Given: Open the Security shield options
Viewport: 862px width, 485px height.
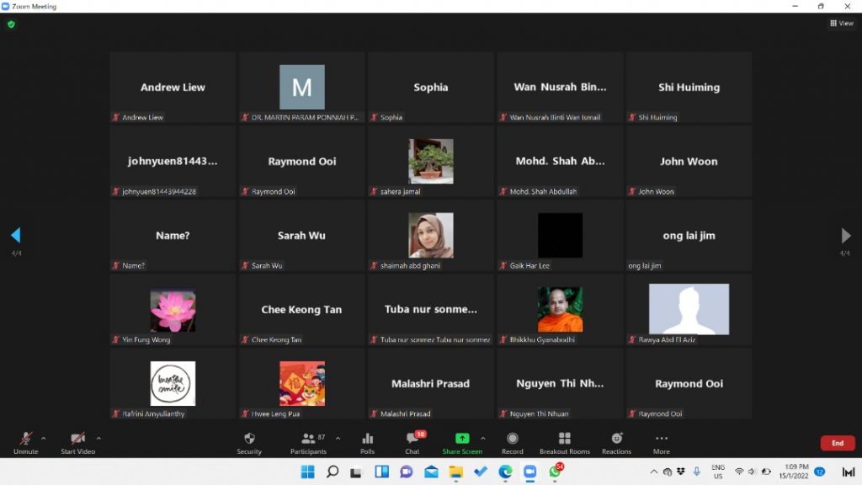Looking at the screenshot, I should point(249,443).
